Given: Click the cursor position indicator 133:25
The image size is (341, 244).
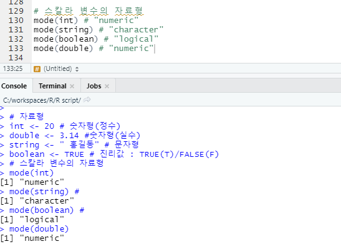Looking at the screenshot, I should pyautogui.click(x=13, y=69).
